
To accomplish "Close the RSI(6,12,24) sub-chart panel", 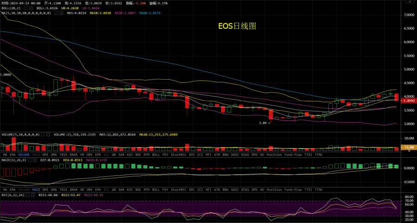I will (x=33, y=195).
